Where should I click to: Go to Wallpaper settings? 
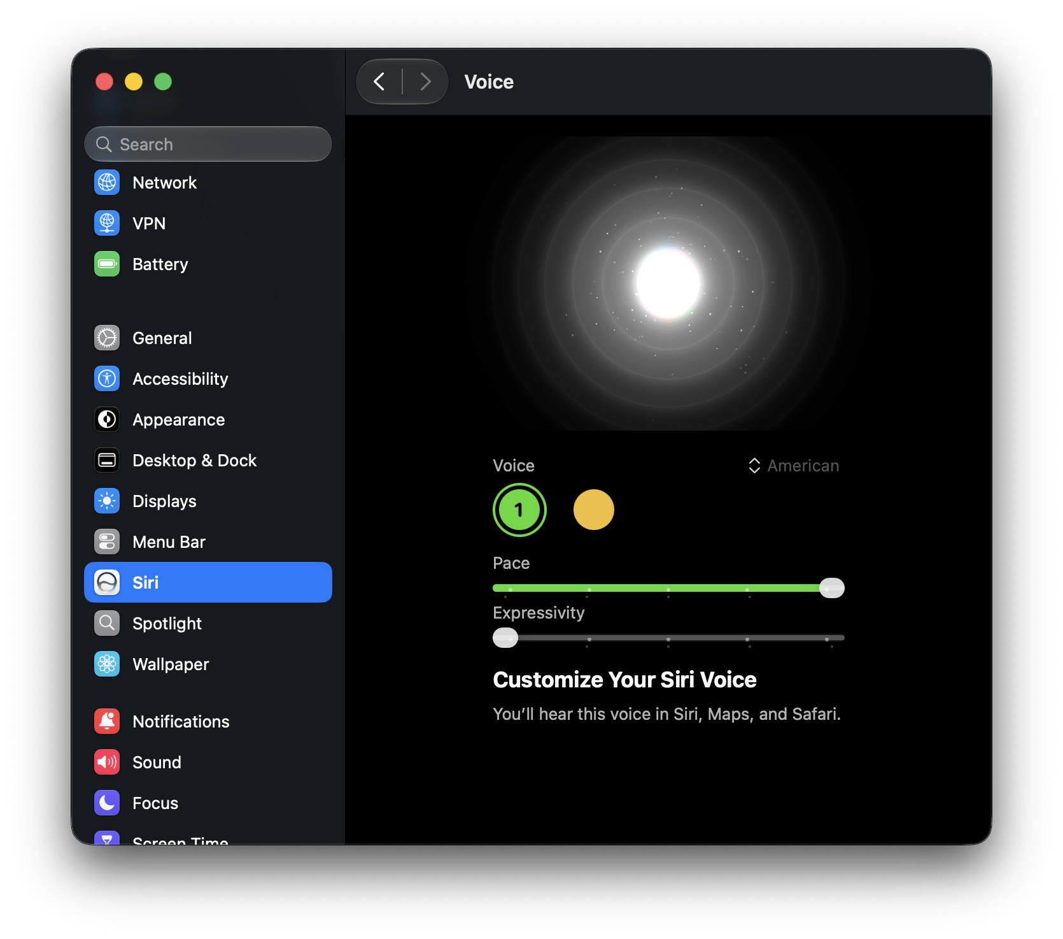(x=208, y=664)
